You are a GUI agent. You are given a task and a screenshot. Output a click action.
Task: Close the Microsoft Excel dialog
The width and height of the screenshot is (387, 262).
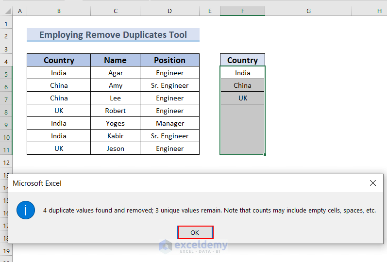(x=373, y=183)
